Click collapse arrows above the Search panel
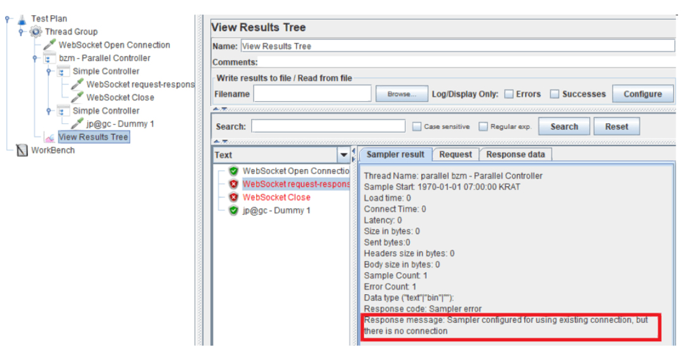This screenshot has width=687, height=359. coord(220,109)
